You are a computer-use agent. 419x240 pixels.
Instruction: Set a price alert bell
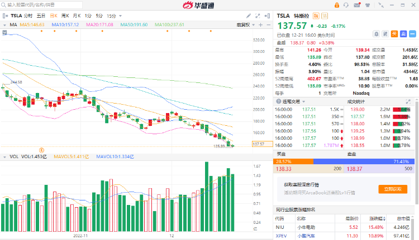(376, 34)
